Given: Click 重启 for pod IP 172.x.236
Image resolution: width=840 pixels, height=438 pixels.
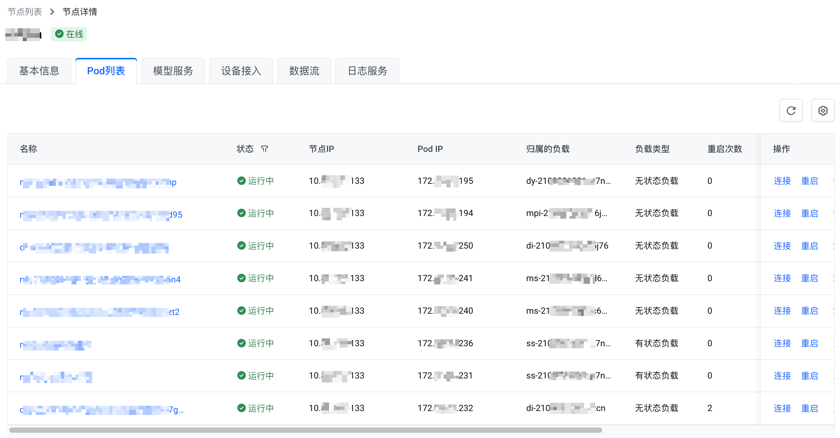Looking at the screenshot, I should click(x=809, y=343).
